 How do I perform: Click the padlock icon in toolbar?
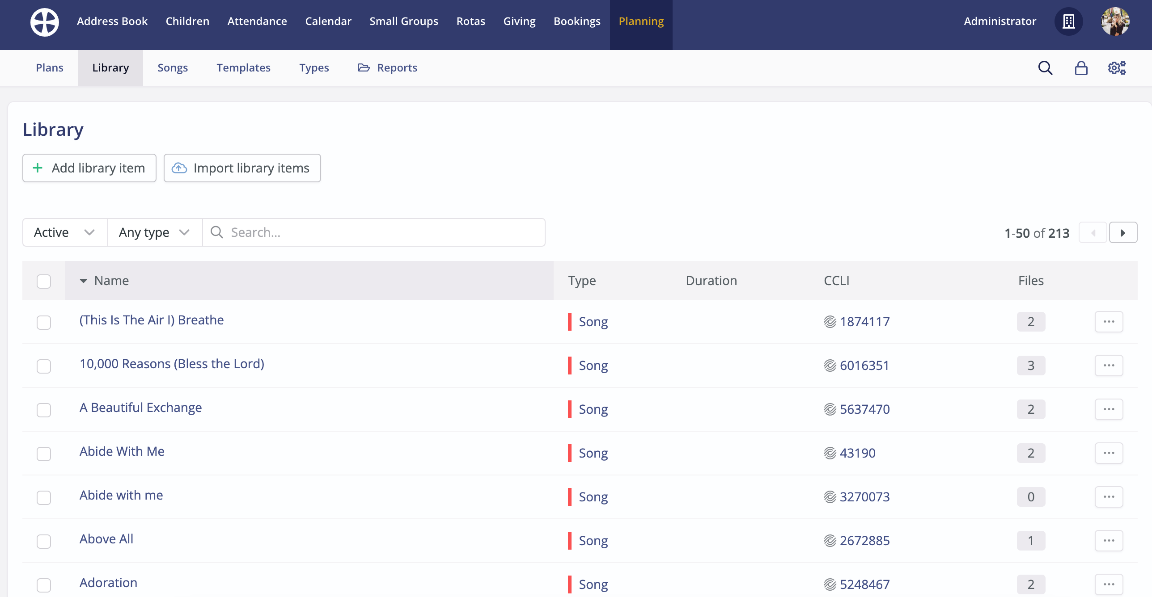click(x=1081, y=68)
